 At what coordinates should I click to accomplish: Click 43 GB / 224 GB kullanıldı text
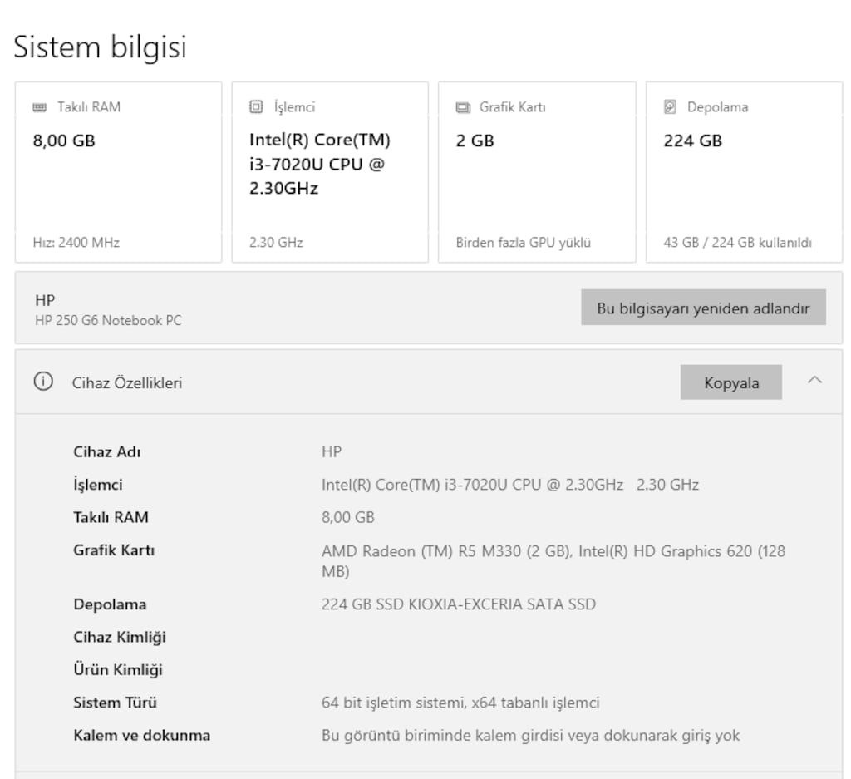[x=738, y=242]
